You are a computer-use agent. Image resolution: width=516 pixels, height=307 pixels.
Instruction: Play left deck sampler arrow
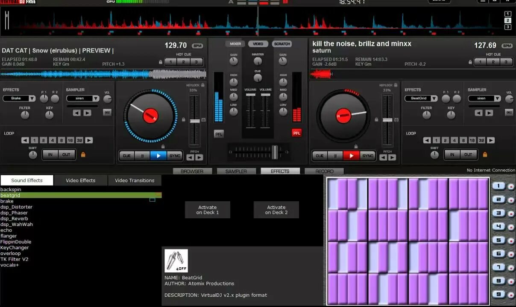[x=87, y=113]
